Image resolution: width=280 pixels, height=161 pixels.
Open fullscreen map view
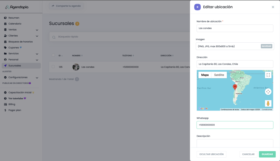coord(268,75)
